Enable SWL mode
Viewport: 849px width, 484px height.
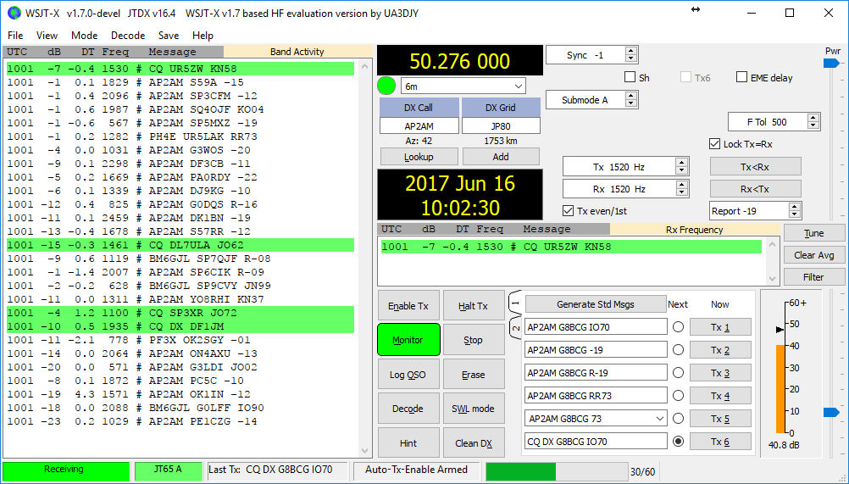tap(474, 409)
